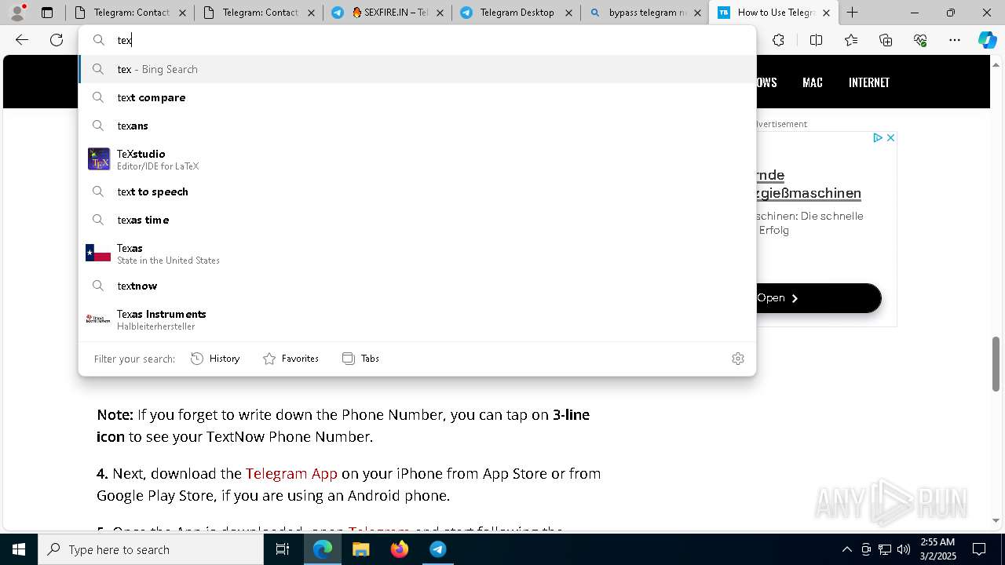Click the ad info triangle icon

(878, 137)
